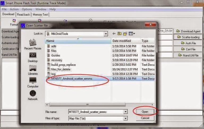
Task: Click the Cert File button
Action: [x=188, y=49]
